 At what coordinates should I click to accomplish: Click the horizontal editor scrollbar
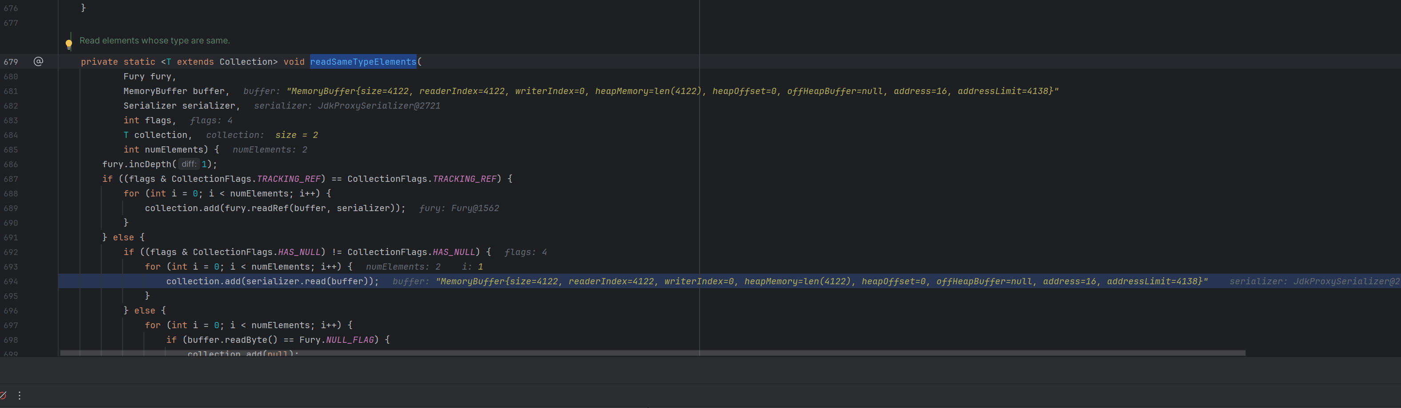point(653,353)
